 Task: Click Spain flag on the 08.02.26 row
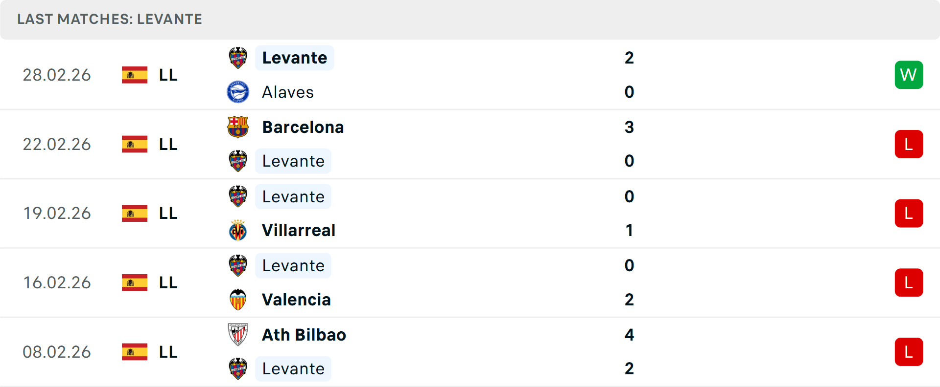click(x=135, y=352)
